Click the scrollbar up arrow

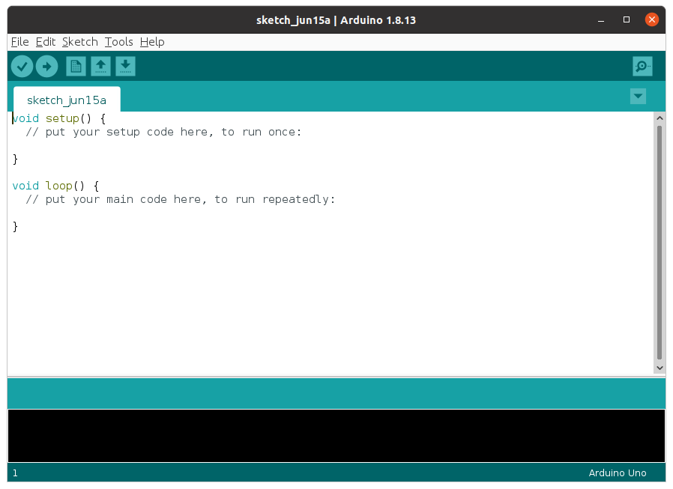660,117
